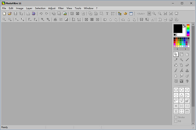Screen dimensions: 196x130
Task: Click the Undo arrow icon
Action: [41, 14]
